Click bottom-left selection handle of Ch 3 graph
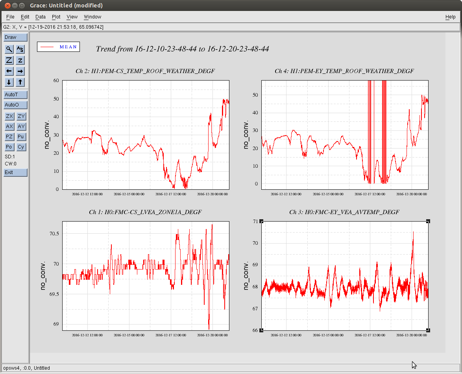 (261, 330)
